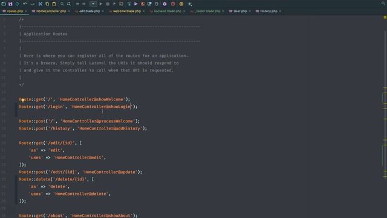Image resolution: width=387 pixels, height=218 pixels.
Task: Click the Synchronize refresh icon
Action: [18, 4]
